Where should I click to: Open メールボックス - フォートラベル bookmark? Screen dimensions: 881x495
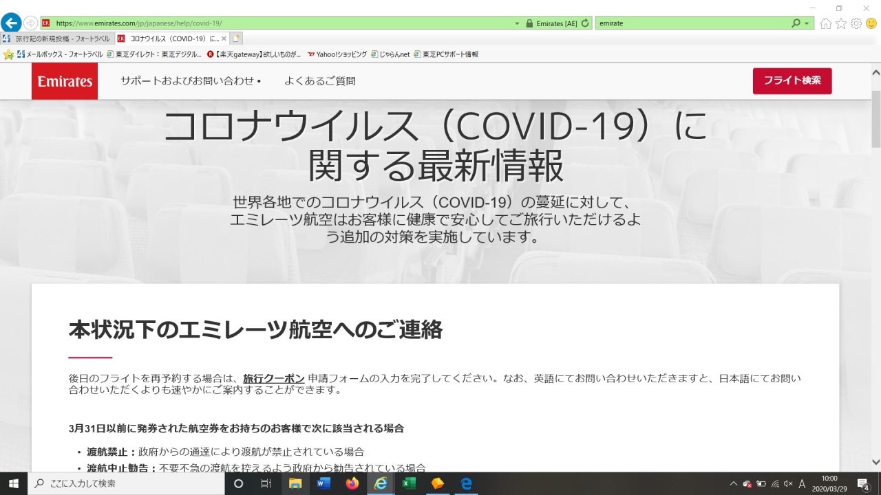[x=60, y=54]
